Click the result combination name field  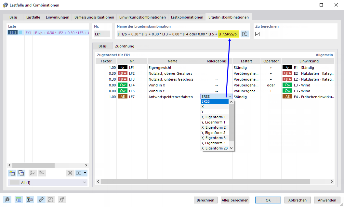pos(178,34)
